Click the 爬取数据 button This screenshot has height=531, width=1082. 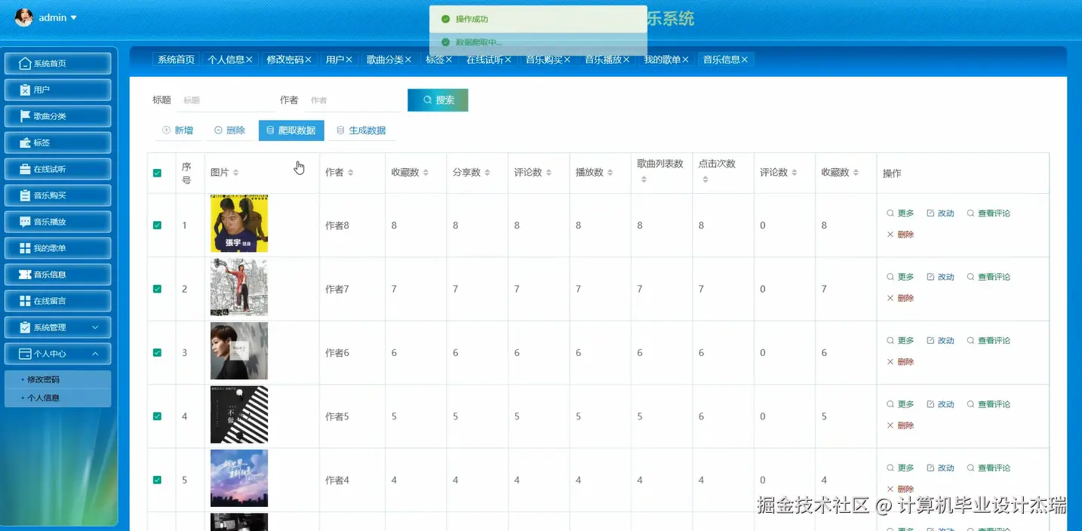291,130
